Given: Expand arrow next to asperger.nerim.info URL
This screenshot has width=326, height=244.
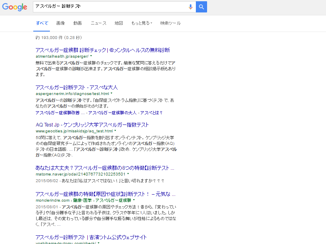Looking at the screenshot, I should coord(111,93).
